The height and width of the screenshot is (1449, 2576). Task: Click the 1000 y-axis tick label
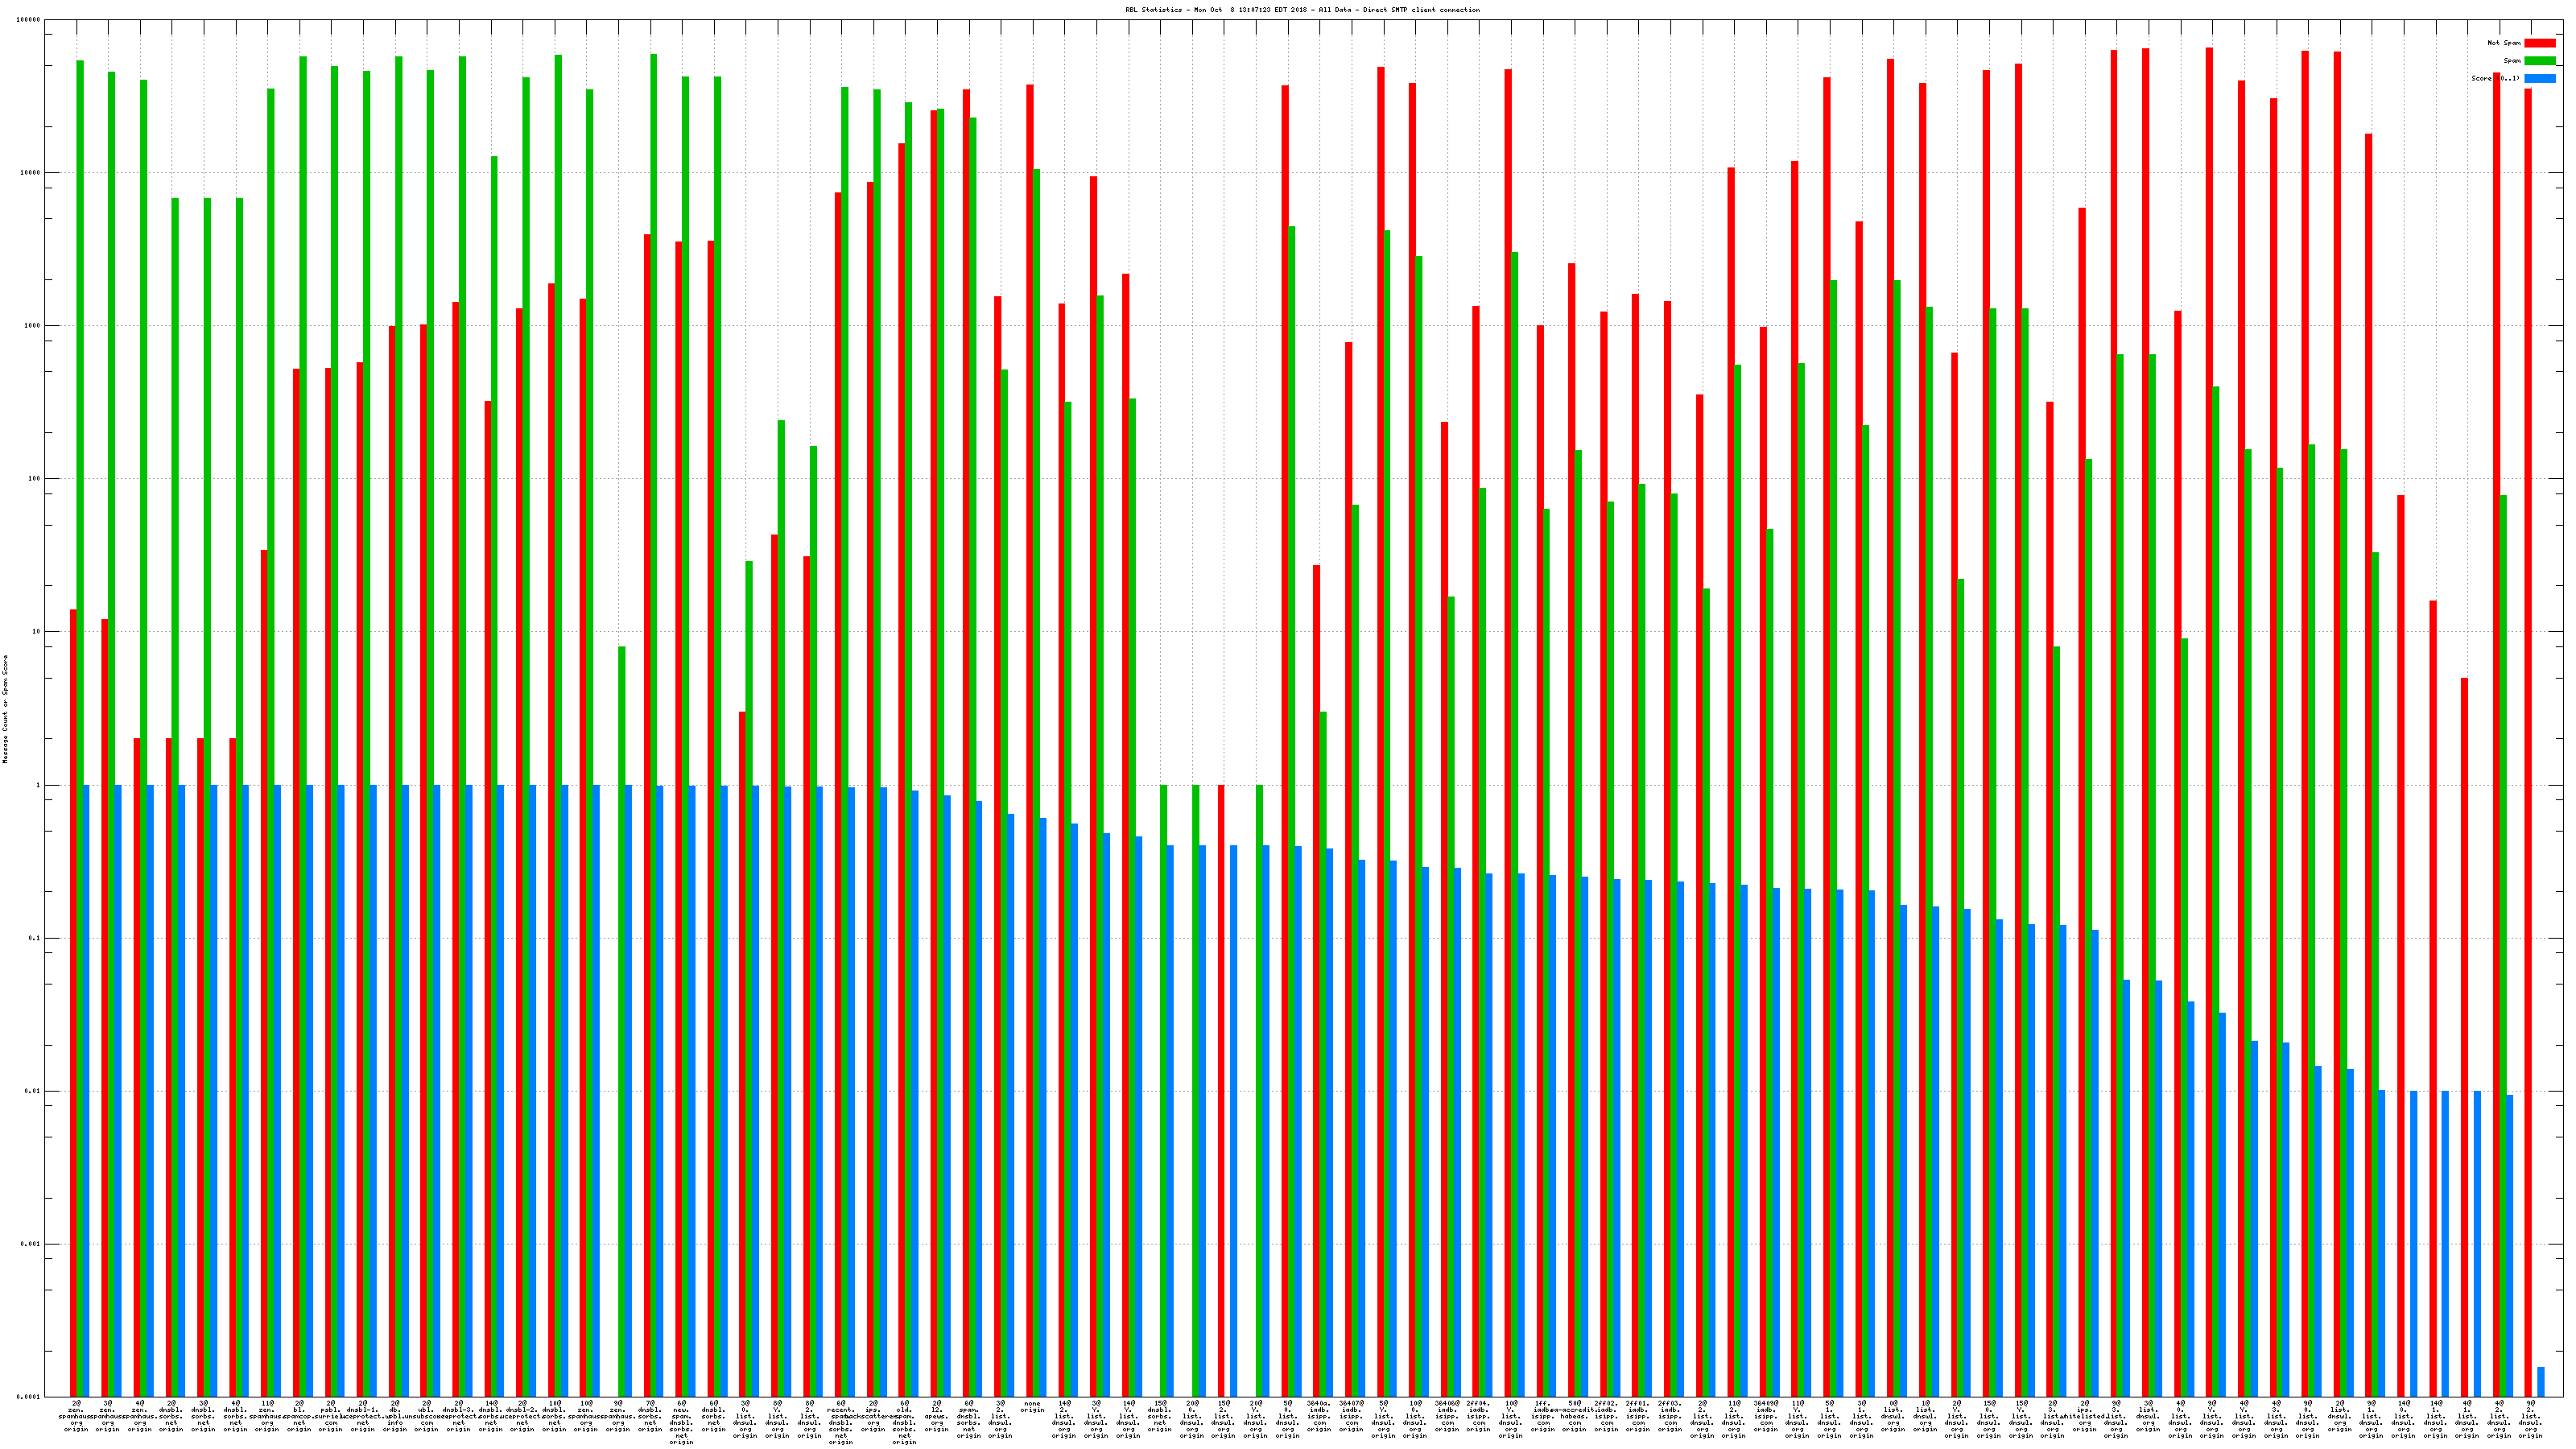click(x=33, y=326)
